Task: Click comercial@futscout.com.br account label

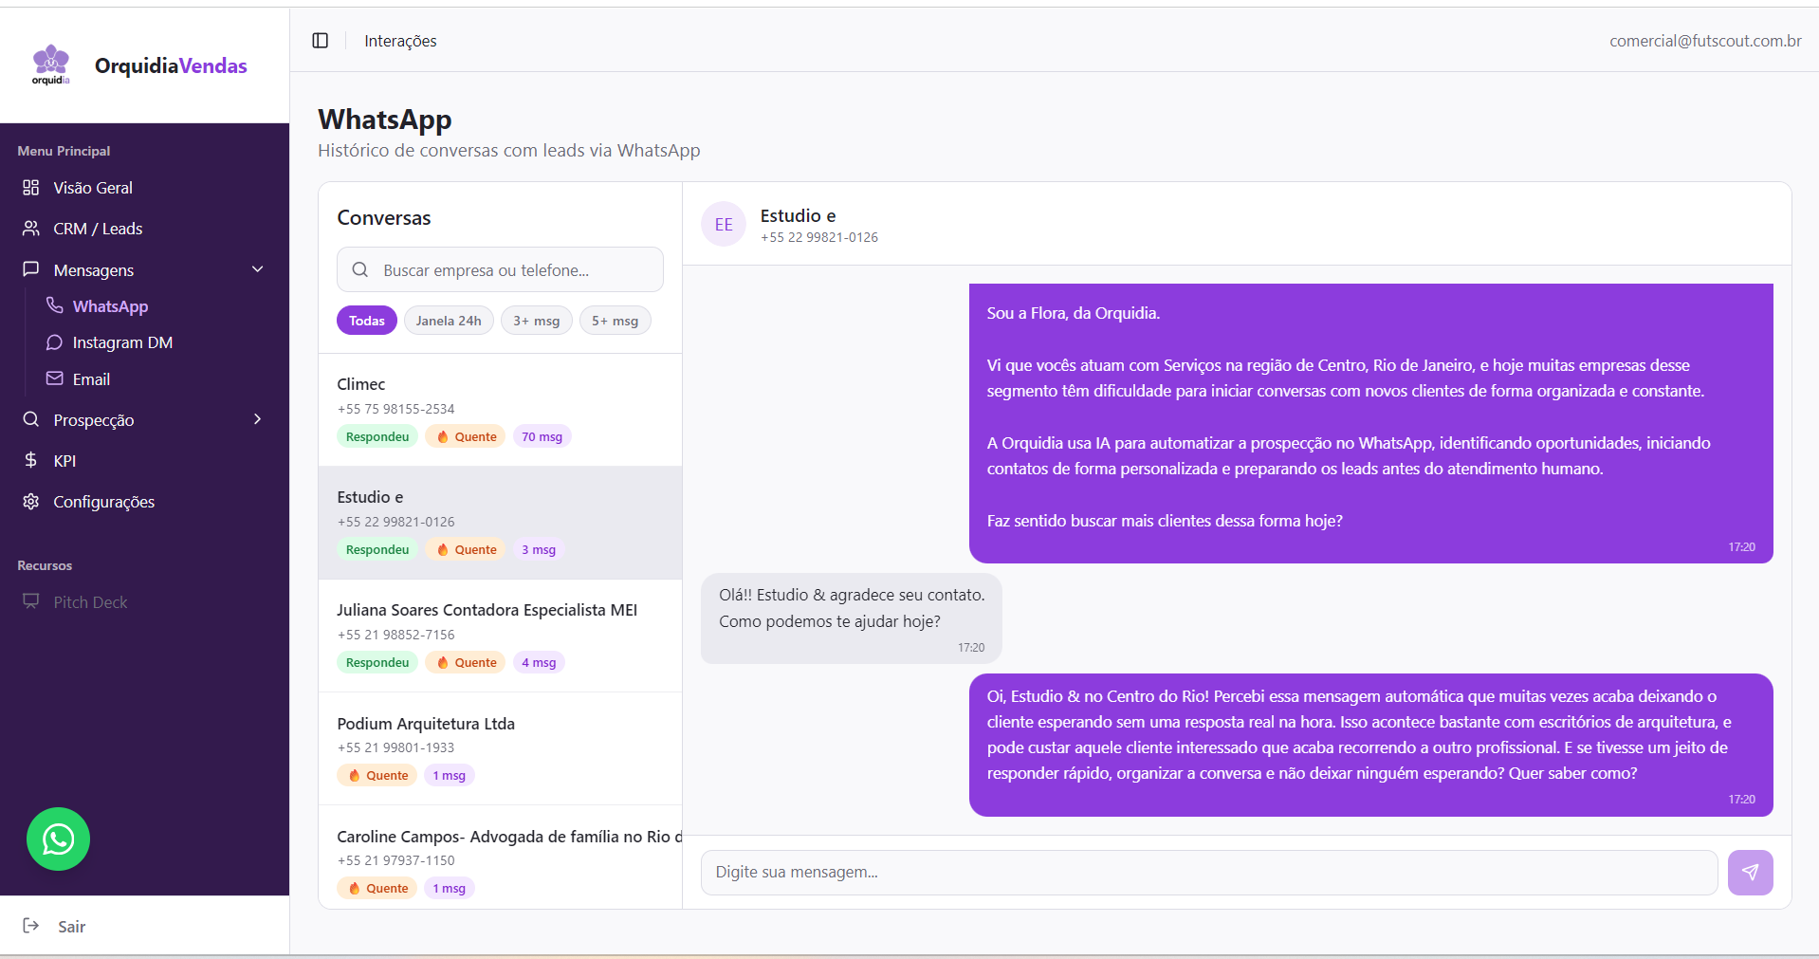Action: (x=1705, y=41)
